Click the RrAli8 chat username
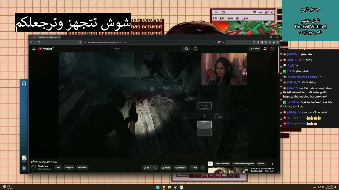Image resolution: width=339 pixels, height=190 pixels. [291, 71]
